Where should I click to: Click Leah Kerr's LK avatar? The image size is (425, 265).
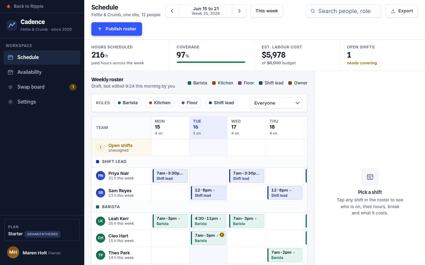tap(101, 221)
